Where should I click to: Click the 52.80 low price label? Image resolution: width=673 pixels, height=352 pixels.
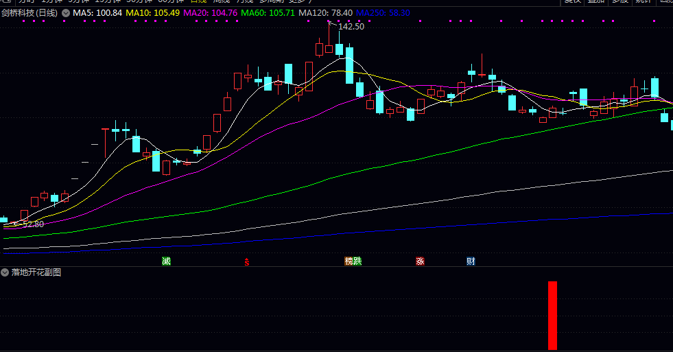pos(33,224)
